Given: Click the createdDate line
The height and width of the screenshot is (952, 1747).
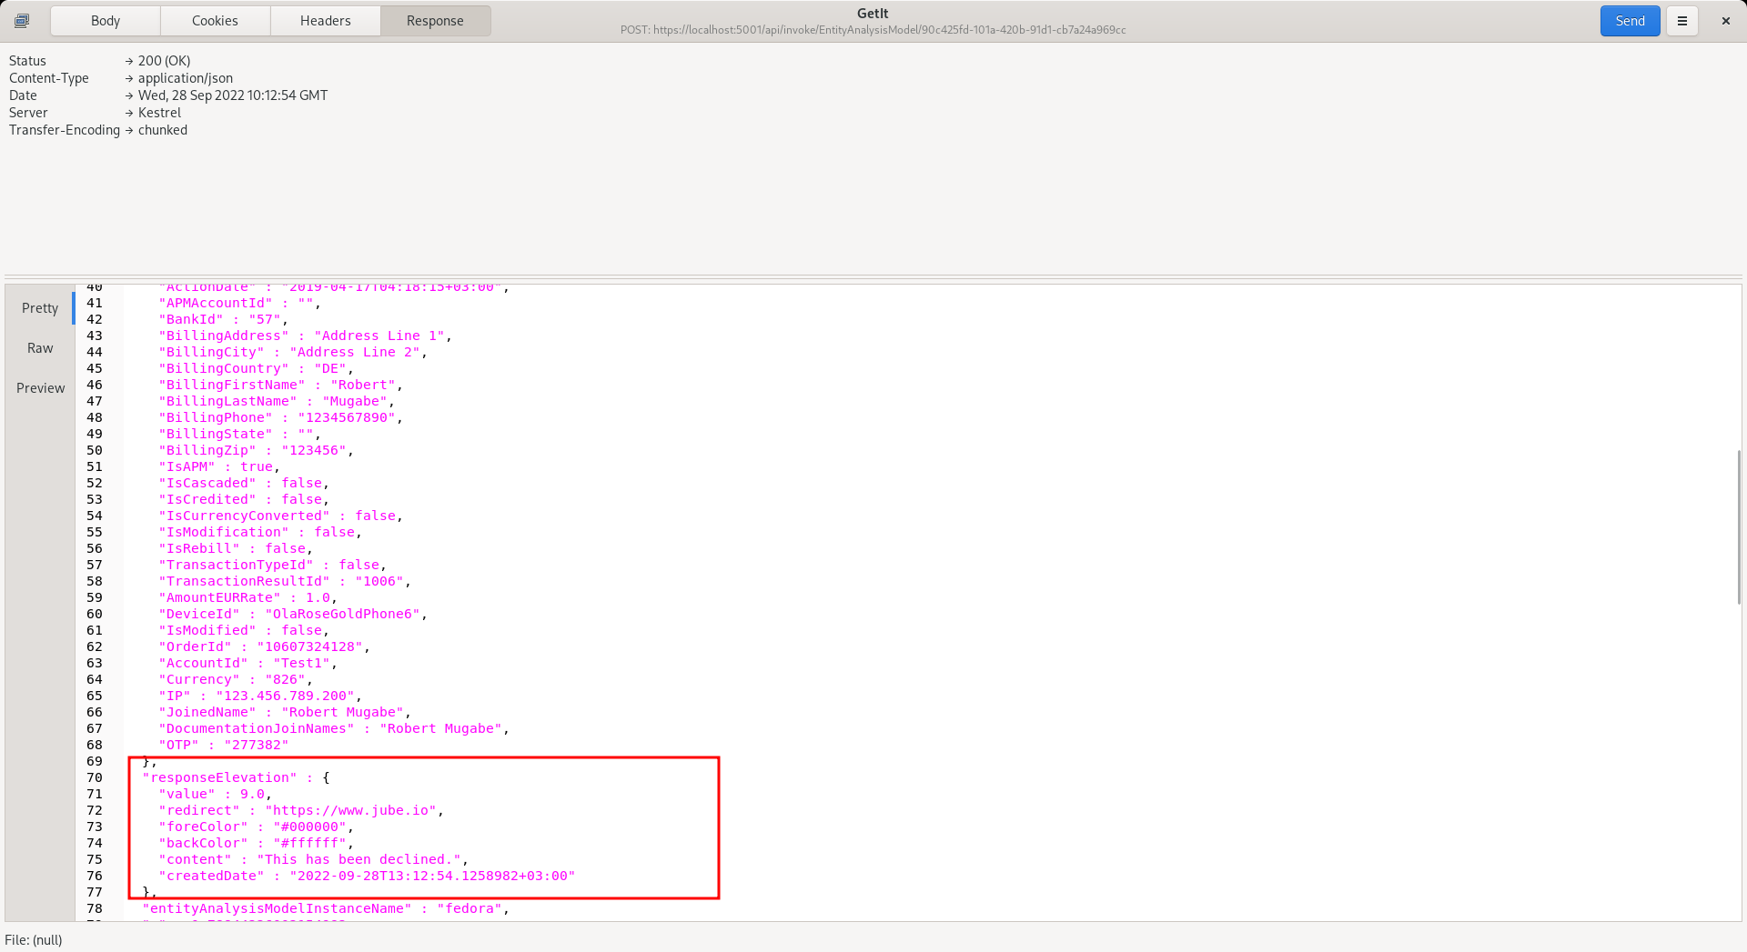Looking at the screenshot, I should [x=367, y=876].
